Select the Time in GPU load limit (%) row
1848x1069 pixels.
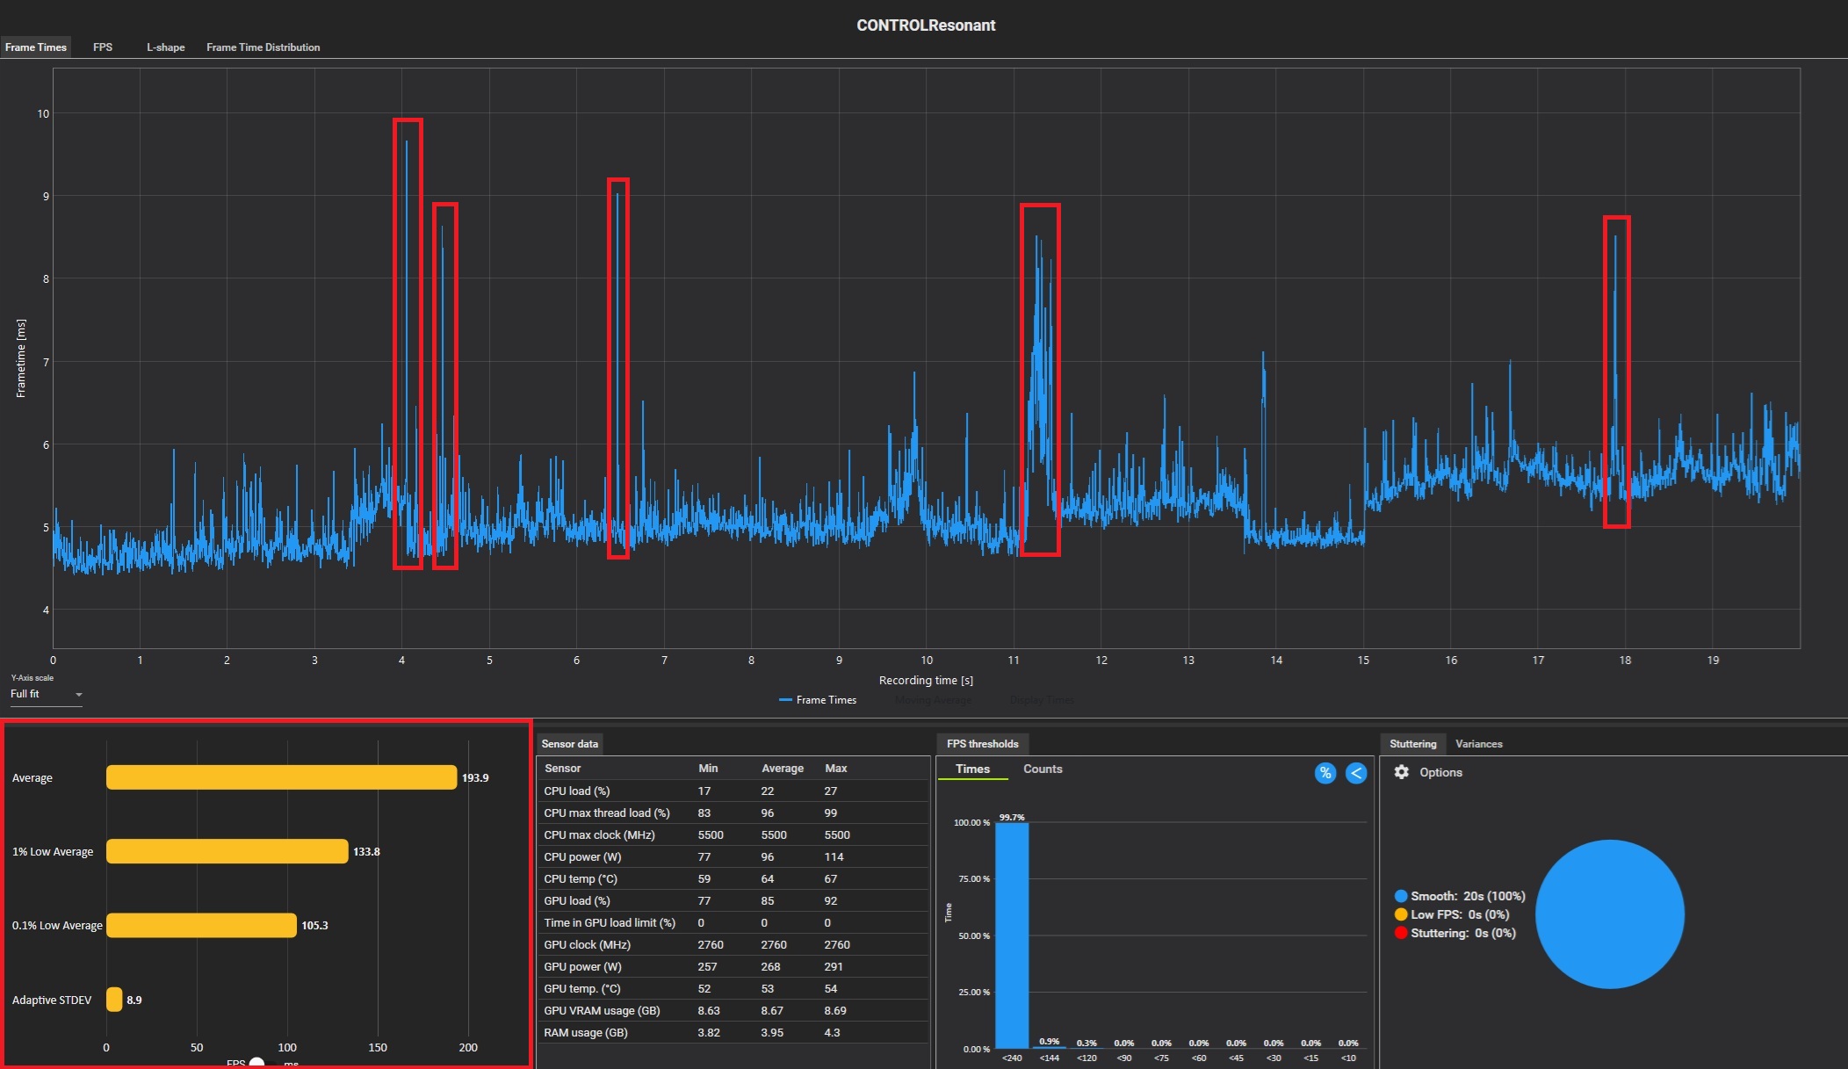[x=733, y=922]
